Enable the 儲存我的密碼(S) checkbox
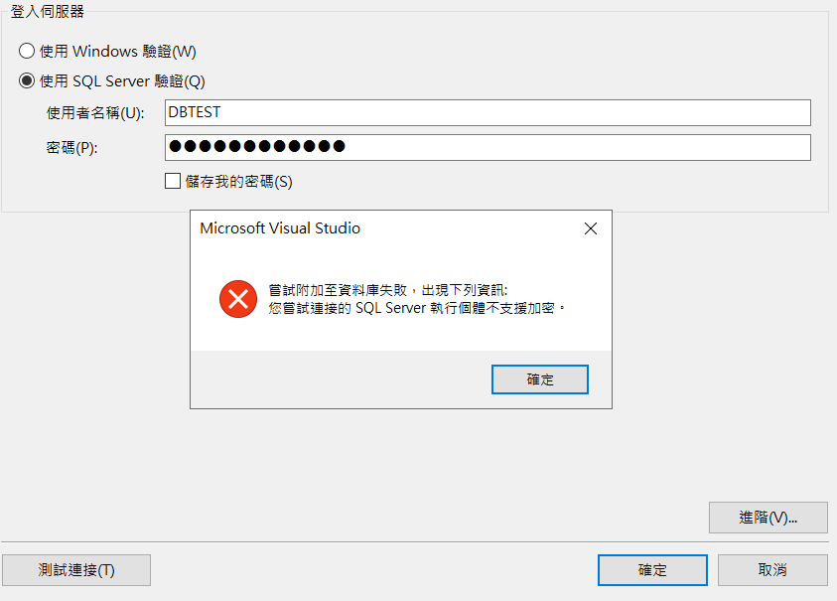This screenshot has height=601, width=837. pos(173,181)
